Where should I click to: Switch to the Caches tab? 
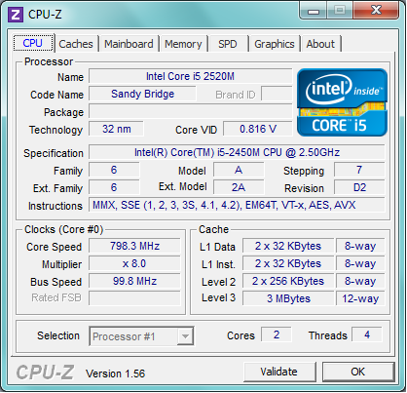click(x=76, y=44)
